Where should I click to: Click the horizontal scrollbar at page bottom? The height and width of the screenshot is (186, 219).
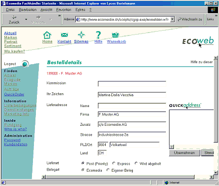[120, 177]
